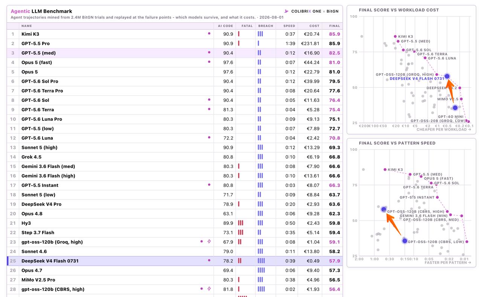Sort by the BREACH column header

pyautogui.click(x=266, y=26)
